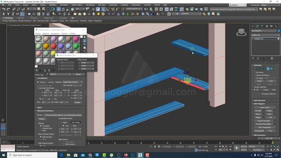Click the Bridge button
The width and height of the screenshot is (281, 158).
pyautogui.click(x=258, y=118)
